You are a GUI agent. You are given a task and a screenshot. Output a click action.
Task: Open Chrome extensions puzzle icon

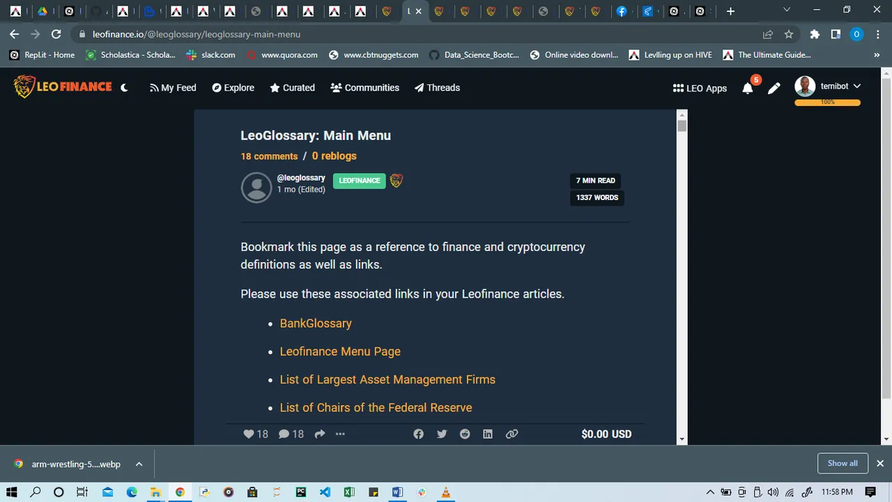tap(815, 34)
